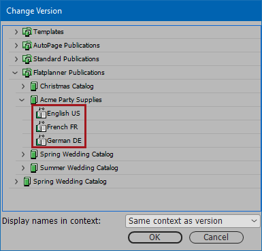Select the top-level Spring Wedding Catalog entry

(x=70, y=182)
